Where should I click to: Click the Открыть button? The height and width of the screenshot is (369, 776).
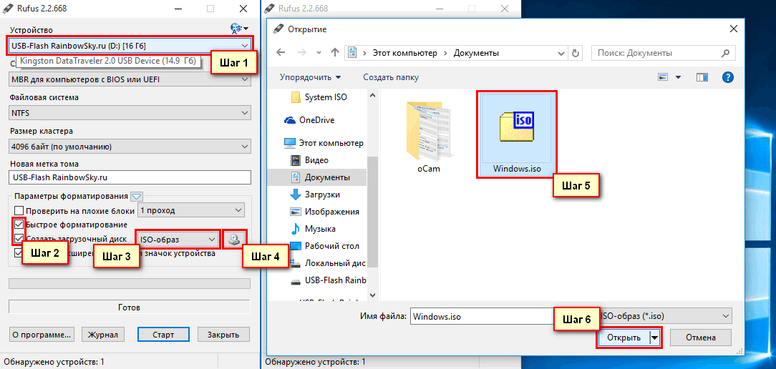pyautogui.click(x=624, y=338)
